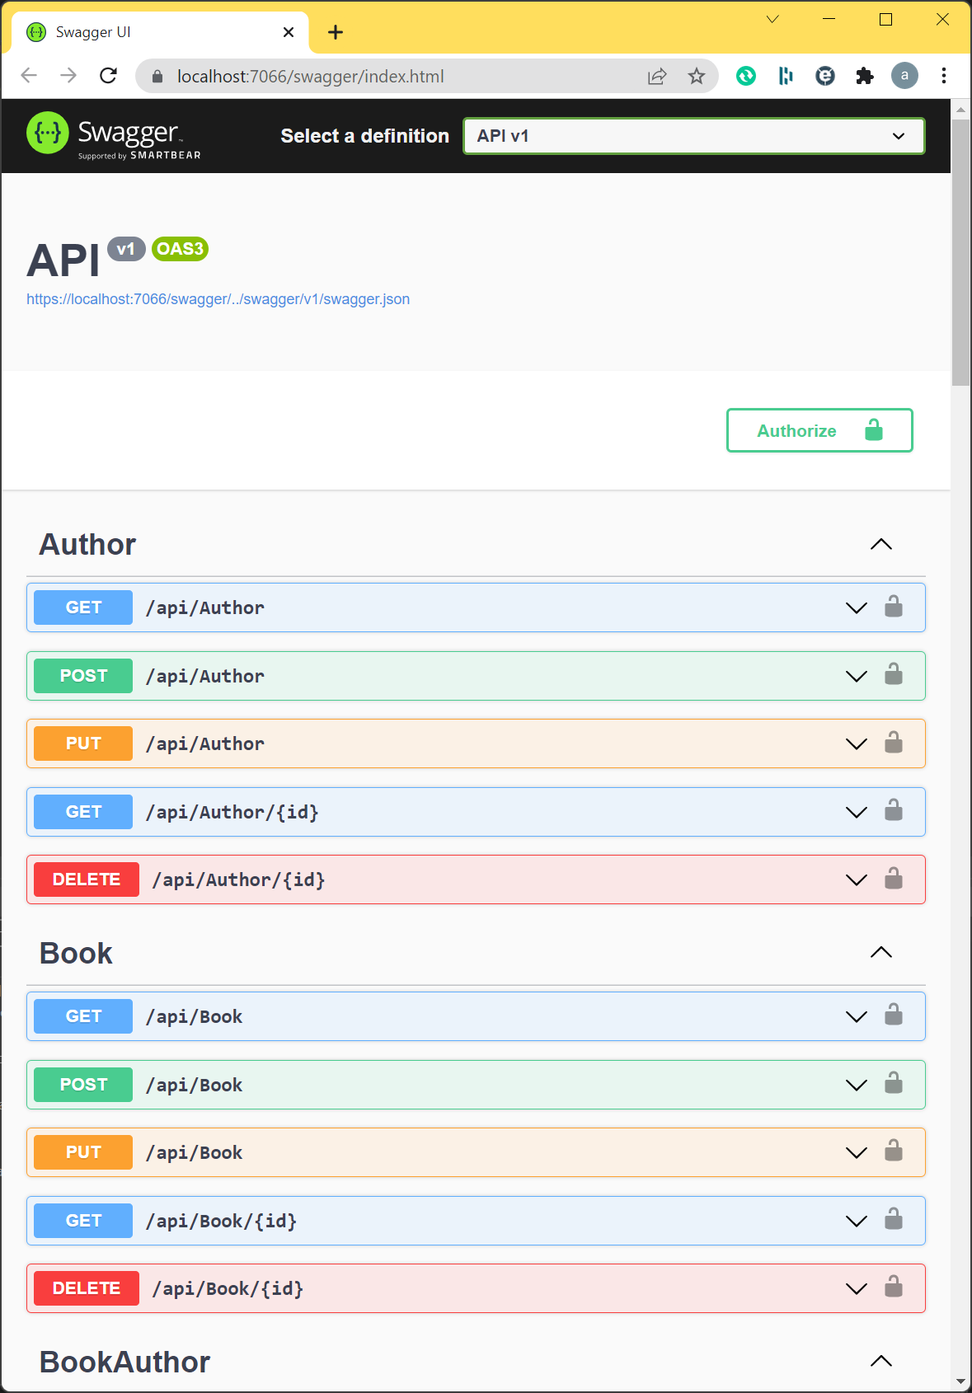972x1393 pixels.
Task: Click the green circular extension icon
Action: 746,77
